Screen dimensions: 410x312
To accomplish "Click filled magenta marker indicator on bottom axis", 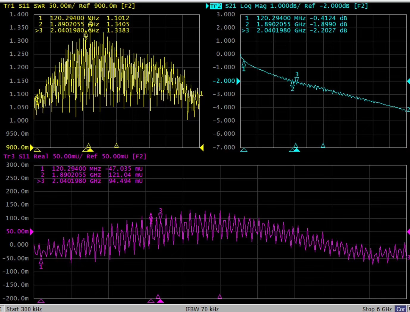I will pyautogui.click(x=160, y=301).
